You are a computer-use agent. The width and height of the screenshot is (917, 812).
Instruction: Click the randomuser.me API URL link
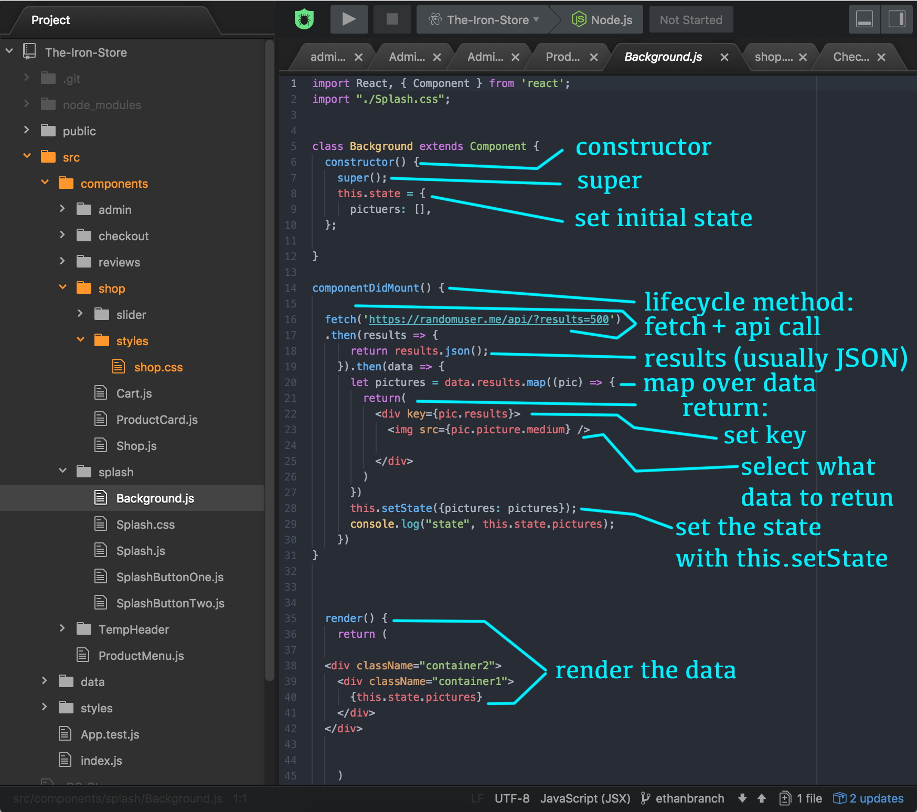click(x=488, y=319)
